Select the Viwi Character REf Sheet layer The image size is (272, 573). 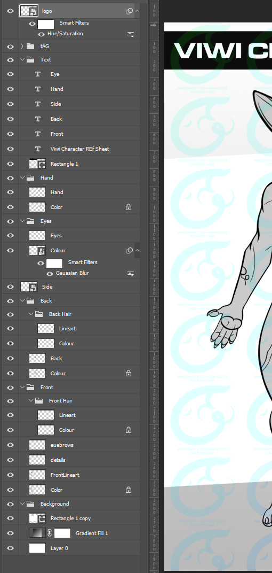[79, 149]
